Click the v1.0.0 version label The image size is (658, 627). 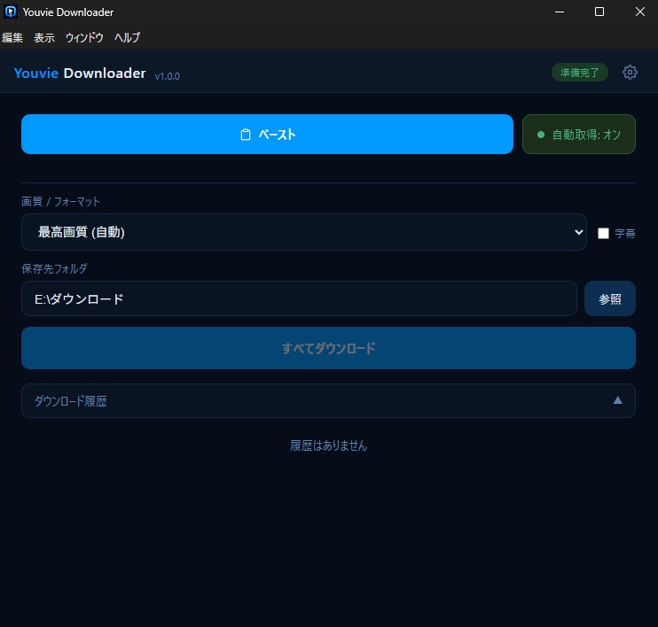click(167, 76)
